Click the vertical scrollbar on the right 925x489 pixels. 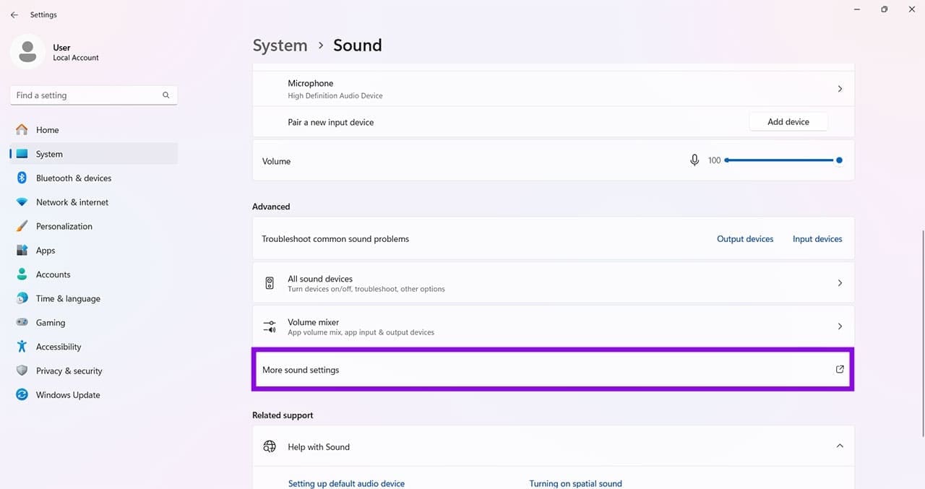[922, 334]
